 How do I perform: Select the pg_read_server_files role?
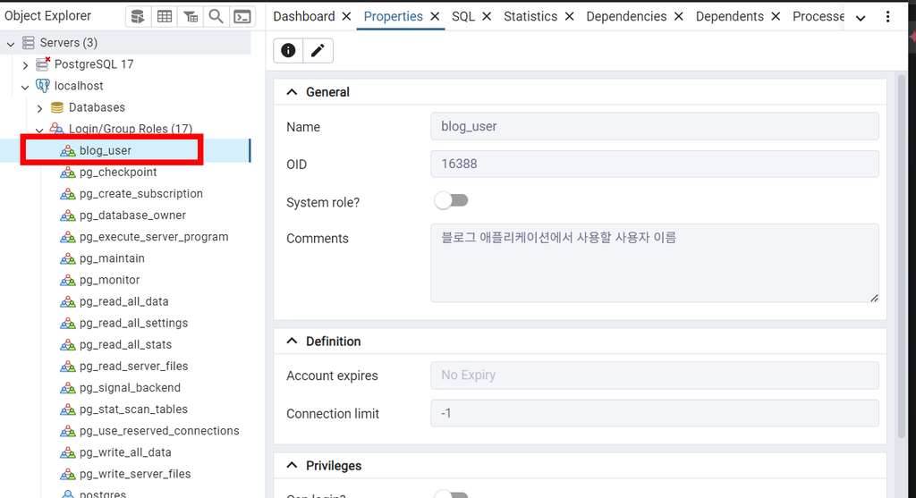[134, 367]
